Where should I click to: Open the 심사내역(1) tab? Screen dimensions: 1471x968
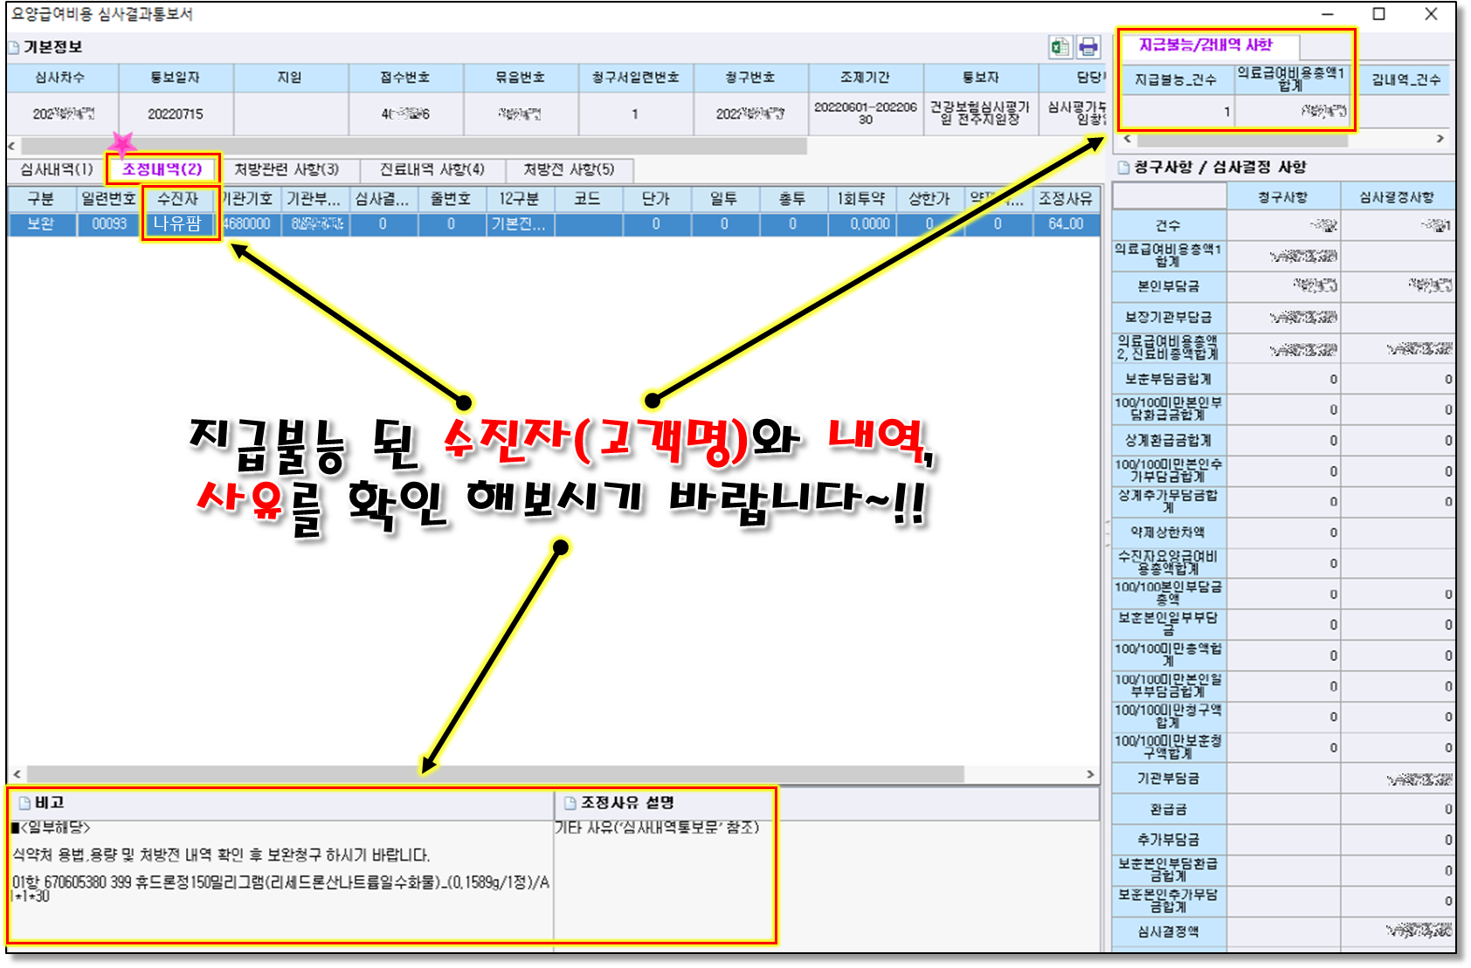pyautogui.click(x=57, y=169)
